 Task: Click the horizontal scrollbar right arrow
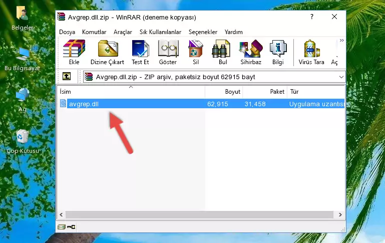[340, 214]
